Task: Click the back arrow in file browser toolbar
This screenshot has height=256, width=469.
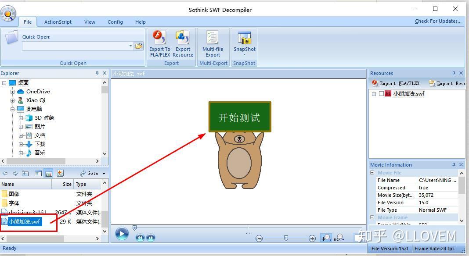Action: coord(5,173)
